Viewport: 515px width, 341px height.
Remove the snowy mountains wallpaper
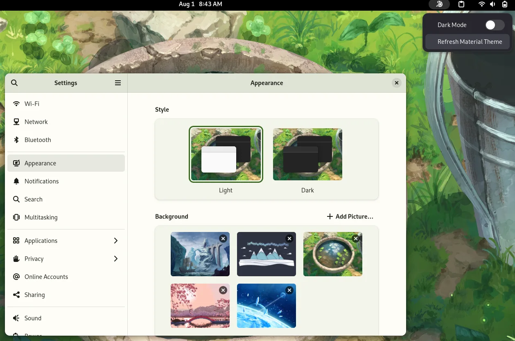289,239
